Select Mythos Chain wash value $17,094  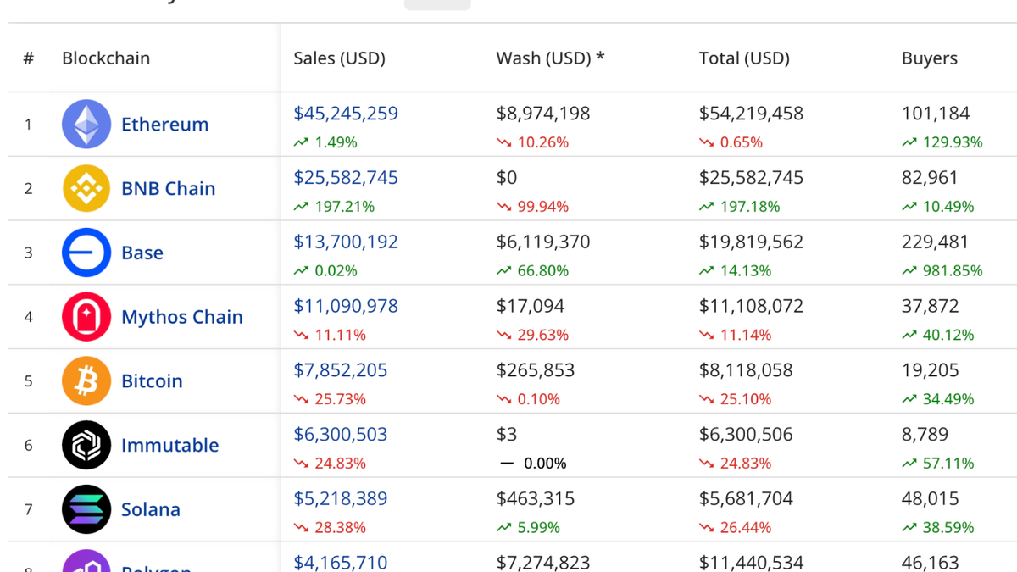click(x=530, y=306)
